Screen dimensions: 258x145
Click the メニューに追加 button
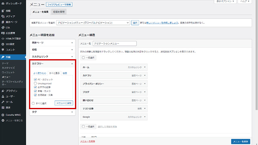tap(64, 103)
